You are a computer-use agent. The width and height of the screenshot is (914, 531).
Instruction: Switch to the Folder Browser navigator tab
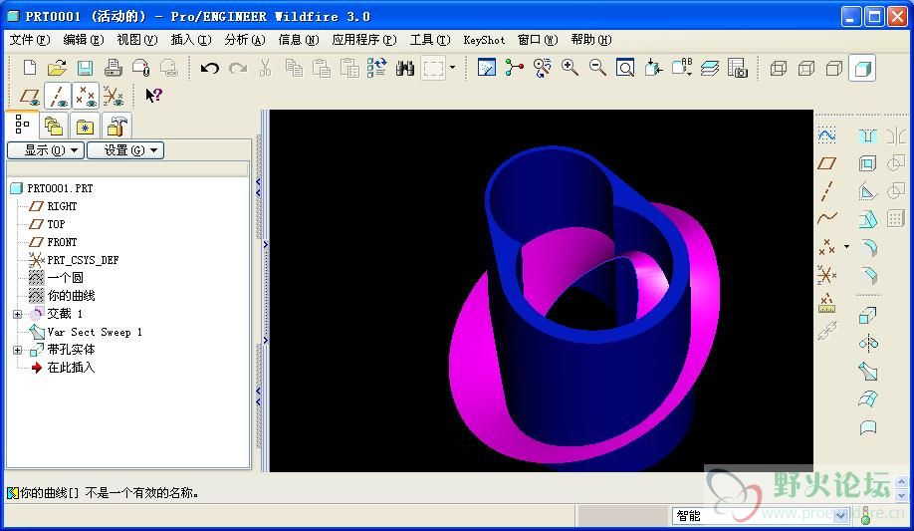point(54,127)
